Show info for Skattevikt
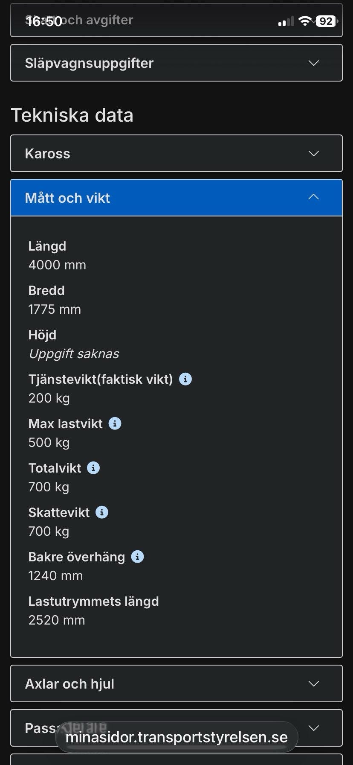The image size is (353, 765). pos(101,512)
